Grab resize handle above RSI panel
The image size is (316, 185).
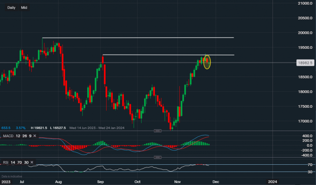158,157
